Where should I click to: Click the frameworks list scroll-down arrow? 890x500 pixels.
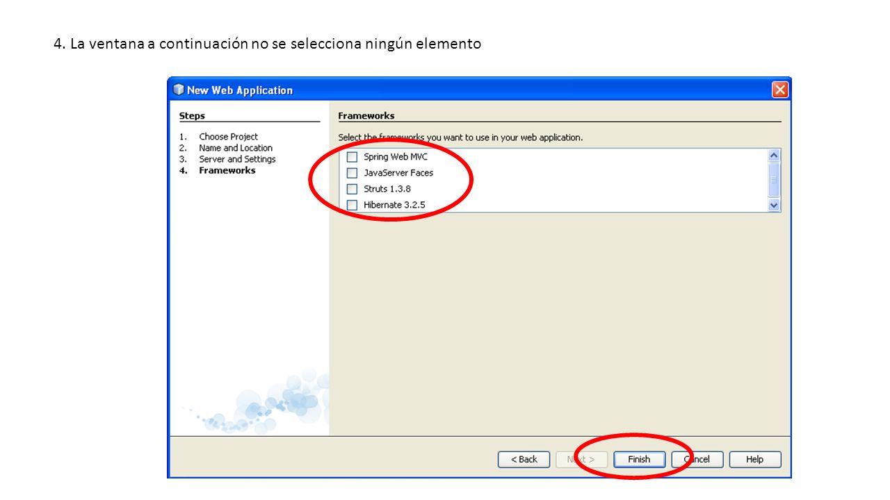[774, 205]
